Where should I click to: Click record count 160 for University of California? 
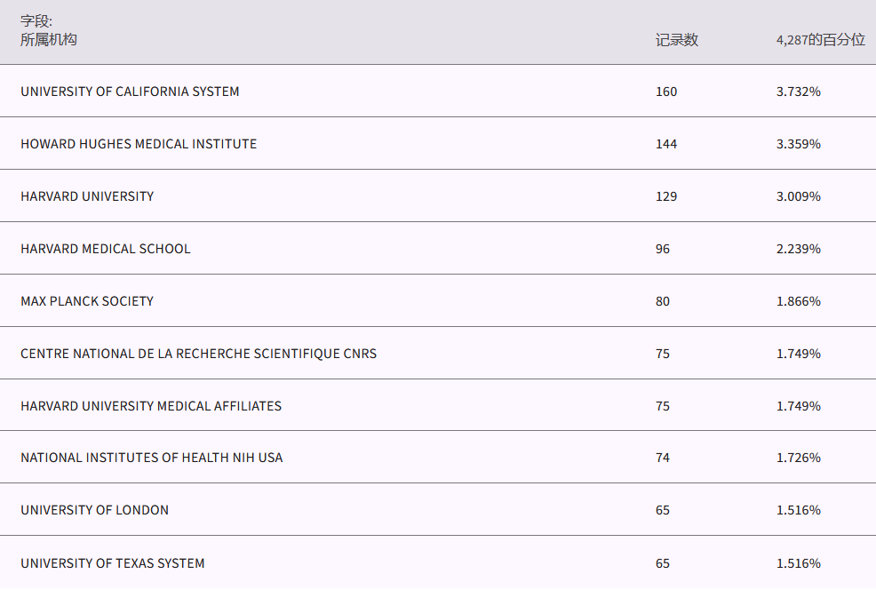(x=666, y=92)
